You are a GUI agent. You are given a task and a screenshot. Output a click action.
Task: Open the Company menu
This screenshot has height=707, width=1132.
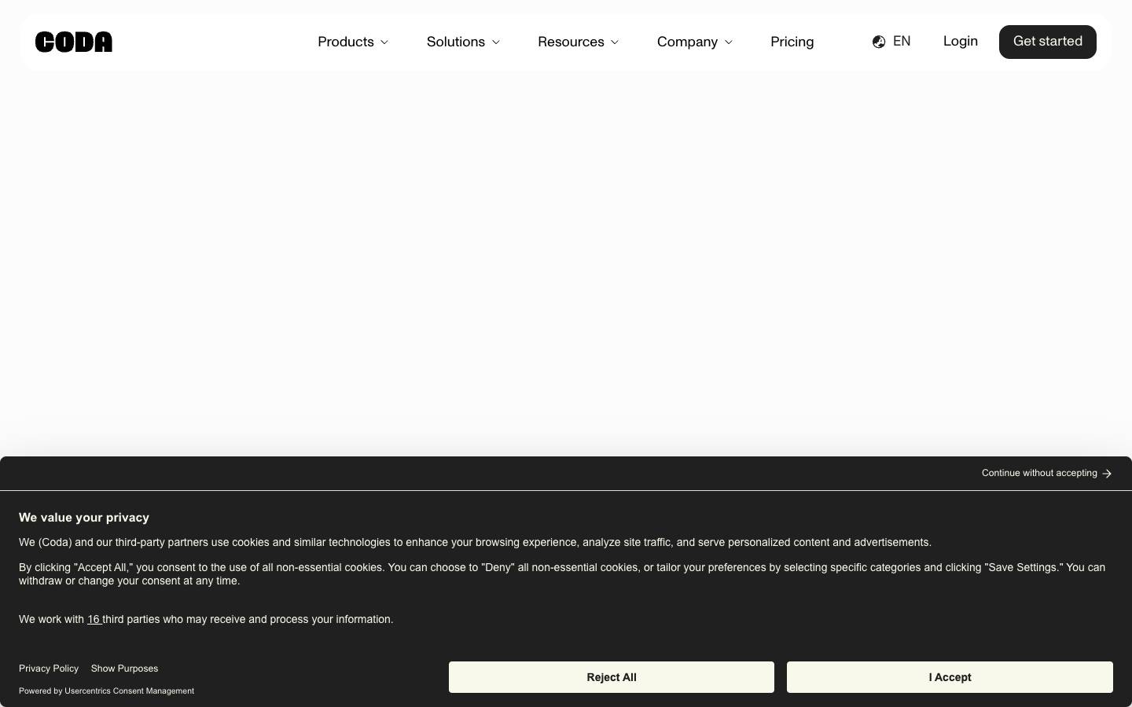(695, 42)
